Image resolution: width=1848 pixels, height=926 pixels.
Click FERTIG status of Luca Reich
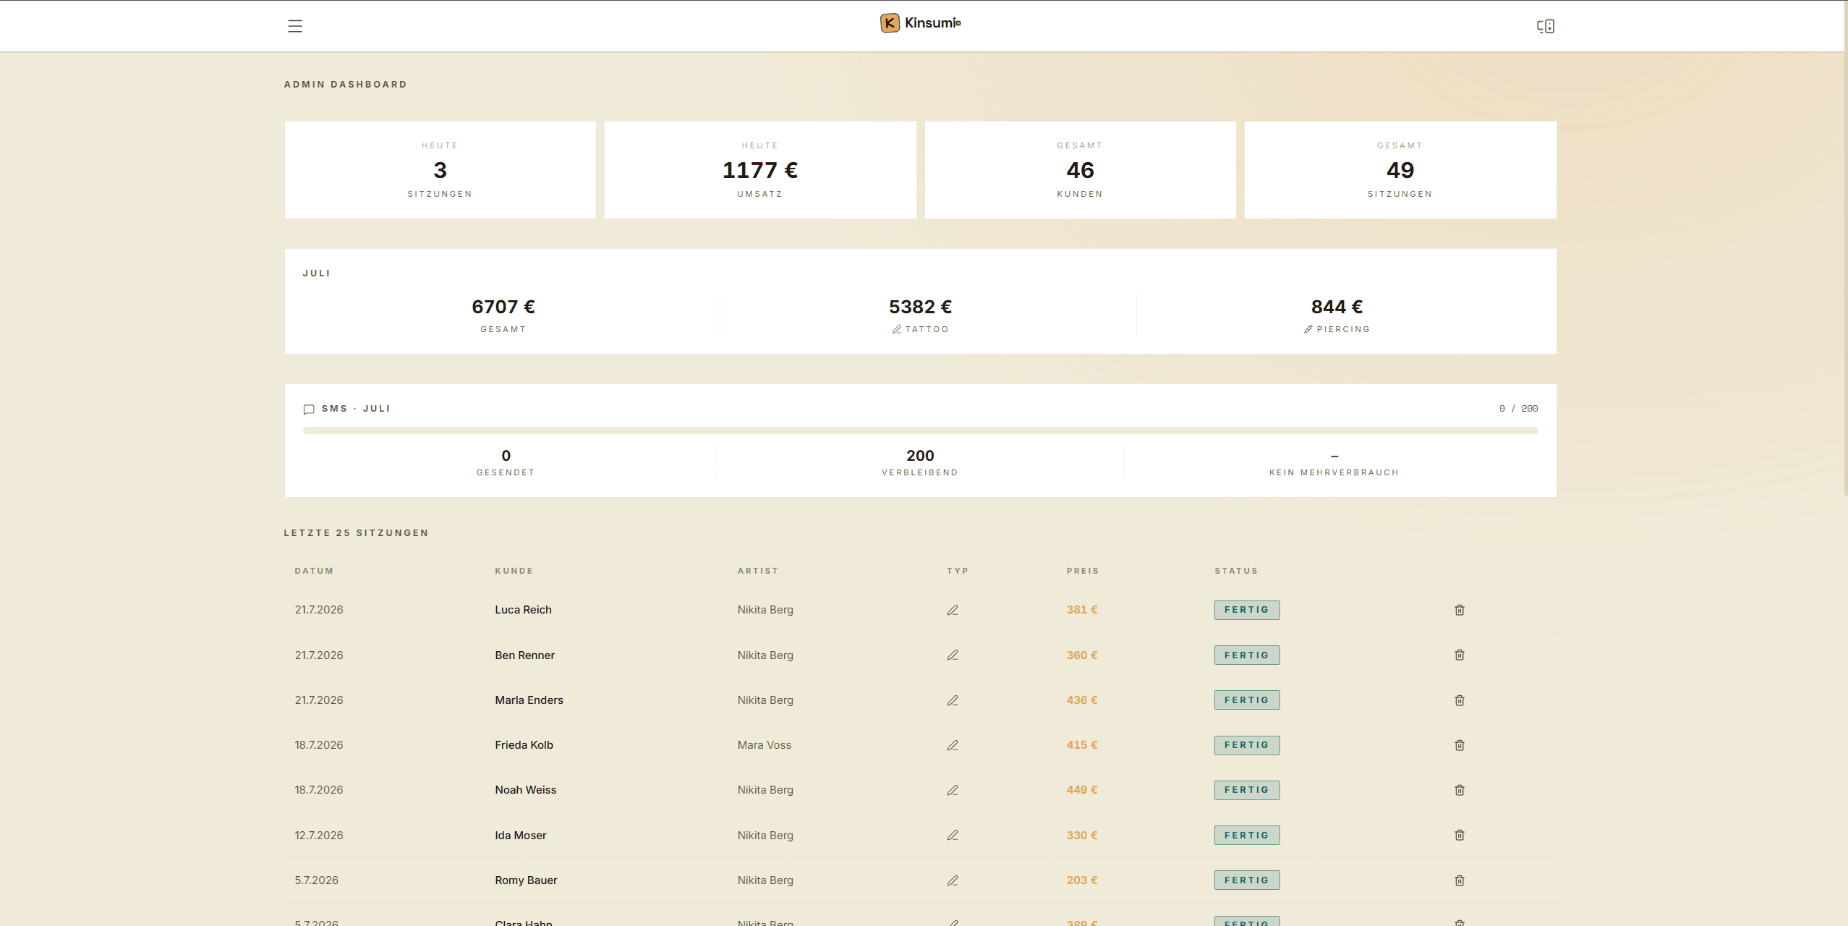pyautogui.click(x=1246, y=610)
